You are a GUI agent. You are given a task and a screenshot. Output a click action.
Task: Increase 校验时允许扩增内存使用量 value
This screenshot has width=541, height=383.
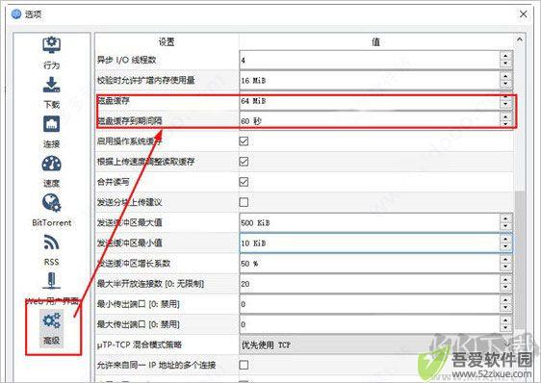[x=505, y=76]
